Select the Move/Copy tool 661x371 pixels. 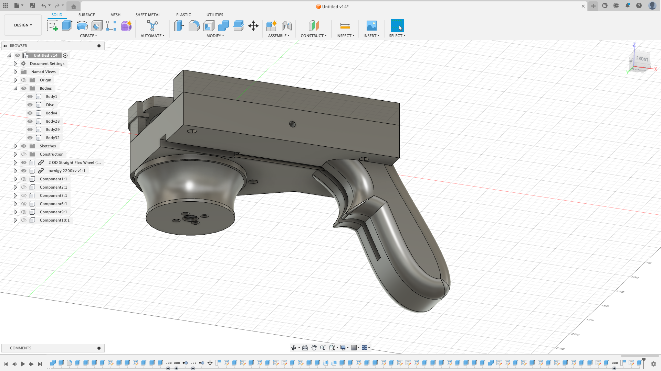point(253,26)
